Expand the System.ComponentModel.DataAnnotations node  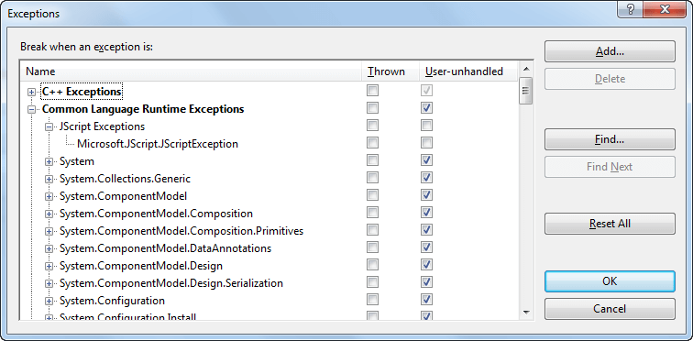(49, 248)
